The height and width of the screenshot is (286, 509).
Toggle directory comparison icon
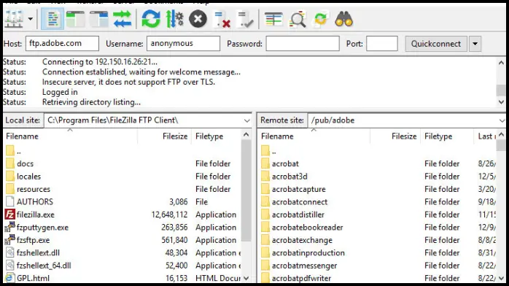click(x=298, y=19)
